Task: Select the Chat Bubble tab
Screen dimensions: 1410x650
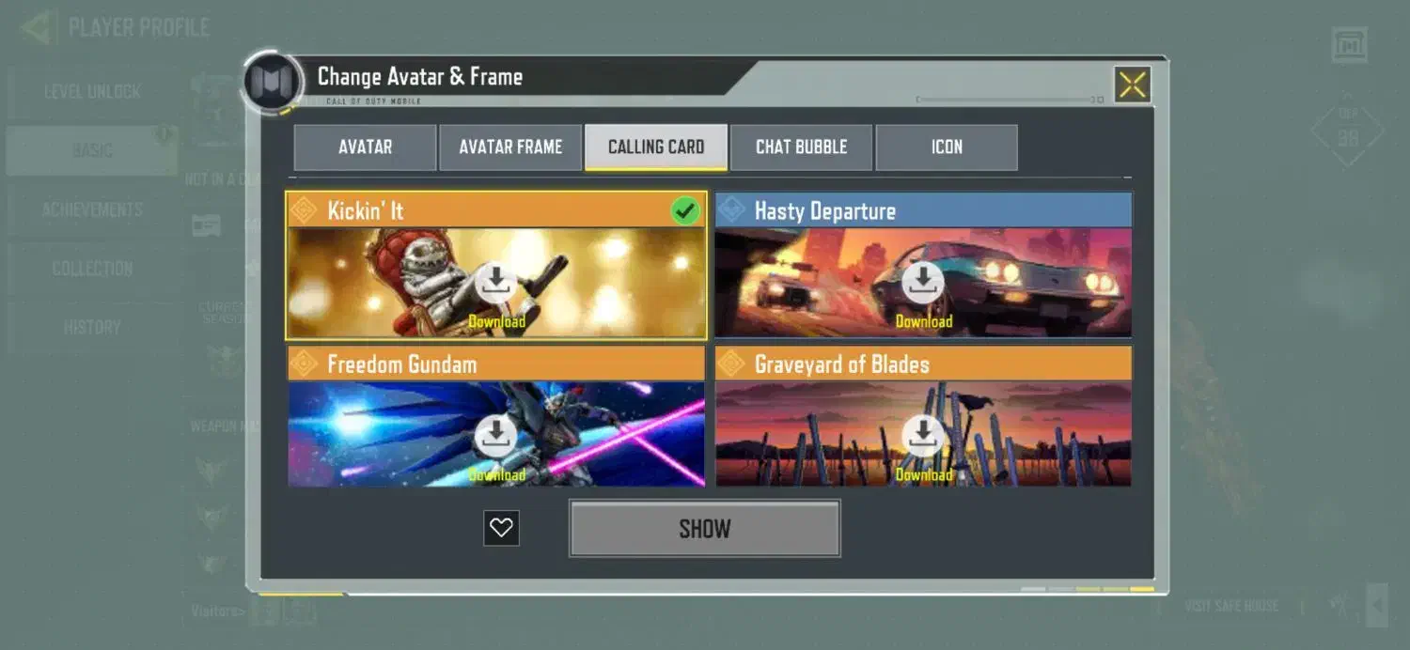Action: 802,147
